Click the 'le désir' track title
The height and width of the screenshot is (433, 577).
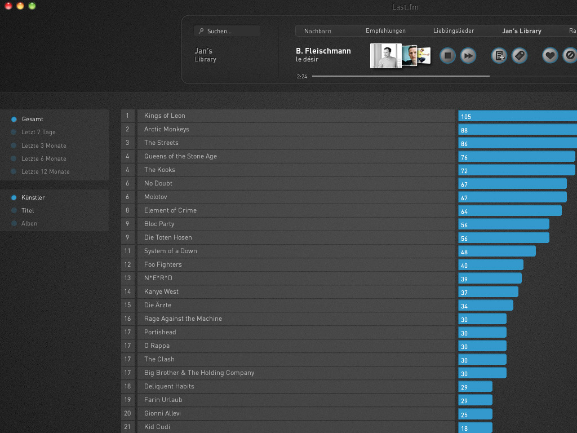307,59
